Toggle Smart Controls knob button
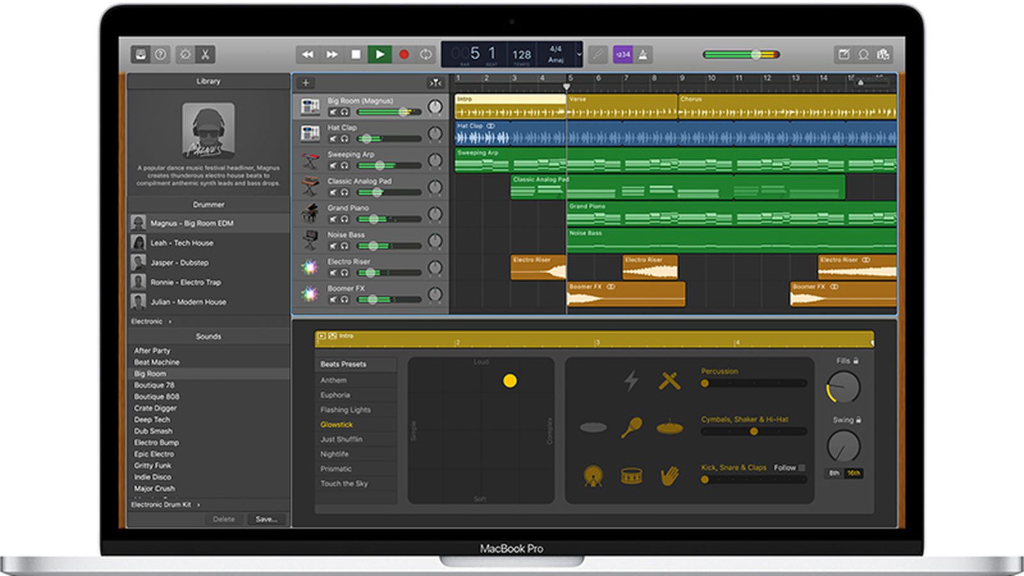This screenshot has height=576, width=1024. [185, 54]
